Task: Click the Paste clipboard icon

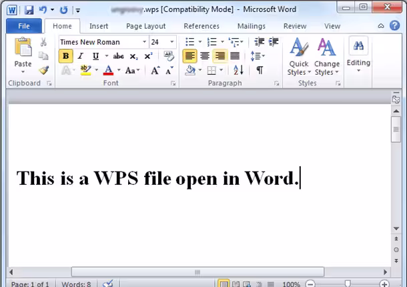Action: 23,47
